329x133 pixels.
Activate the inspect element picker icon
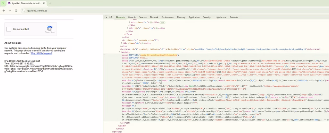point(106,17)
